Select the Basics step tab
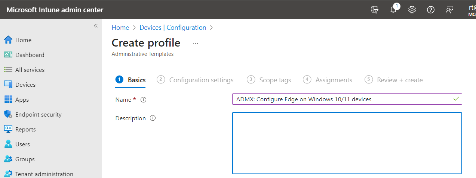 [130, 80]
